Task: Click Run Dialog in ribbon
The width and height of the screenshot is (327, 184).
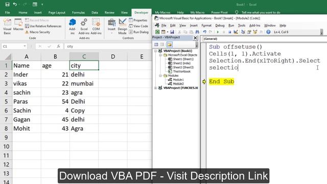Action: [x=138, y=32]
